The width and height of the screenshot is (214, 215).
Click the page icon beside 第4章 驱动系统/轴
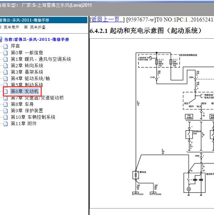click(x=6, y=79)
